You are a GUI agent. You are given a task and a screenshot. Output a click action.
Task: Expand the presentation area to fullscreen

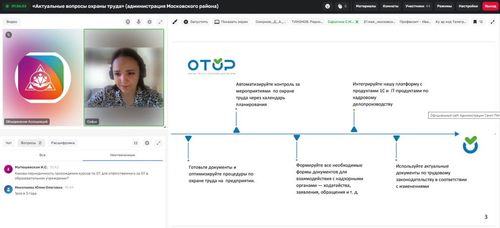tap(494, 22)
